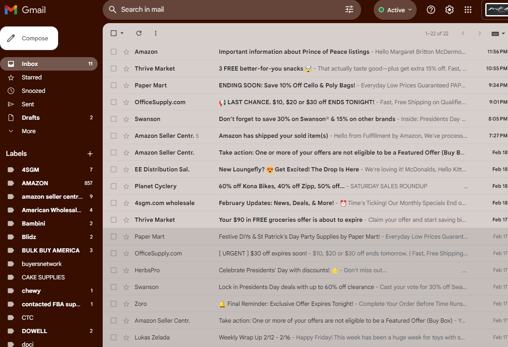Check the Lukas Zelada email checkbox
The image size is (508, 347).
pyautogui.click(x=114, y=337)
